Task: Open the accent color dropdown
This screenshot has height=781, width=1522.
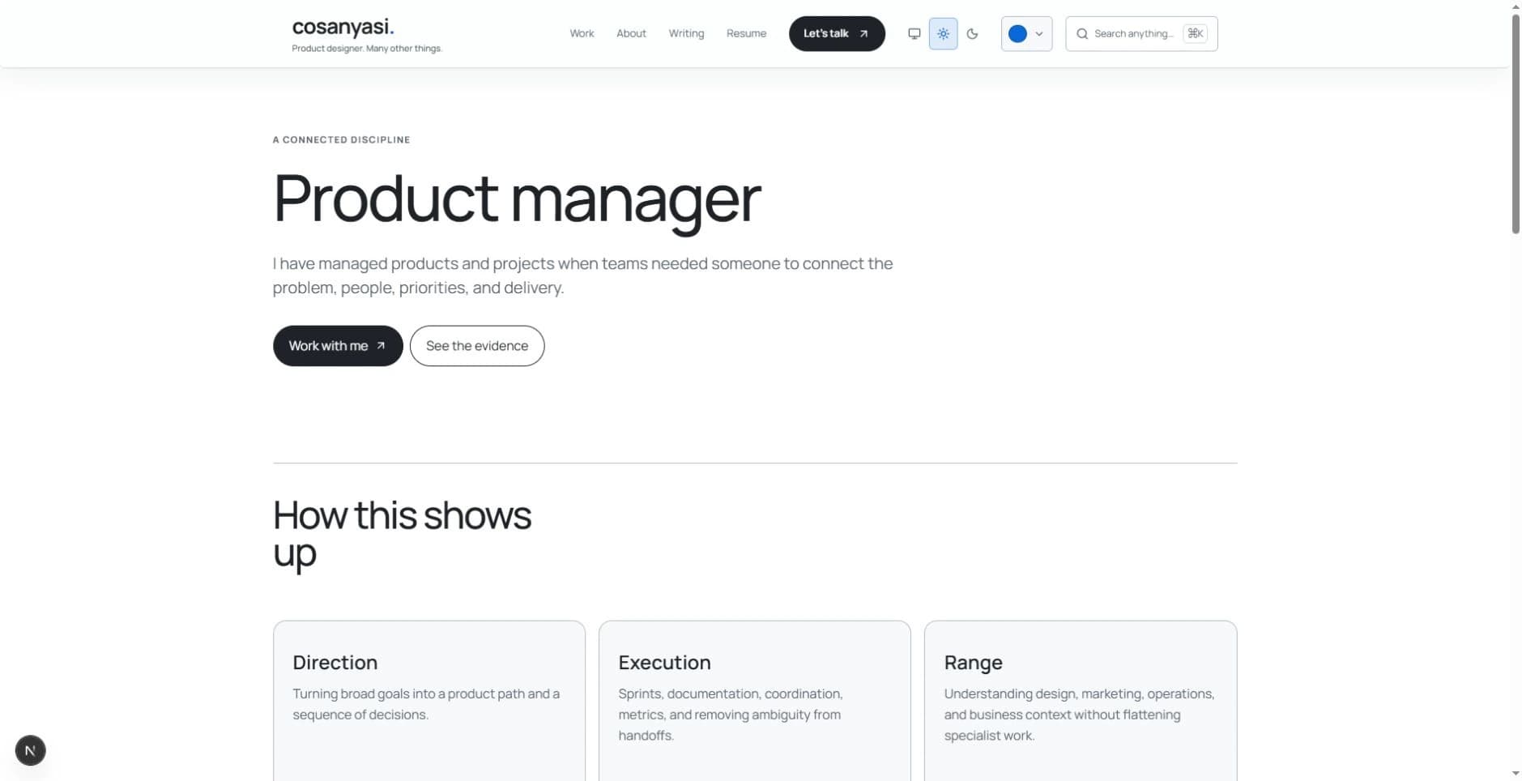Action: 1026,34
